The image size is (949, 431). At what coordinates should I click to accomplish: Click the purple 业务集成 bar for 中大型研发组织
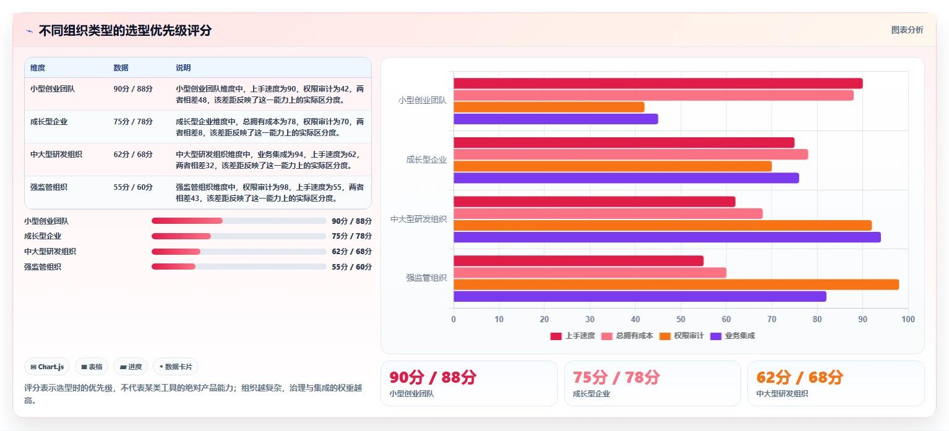(x=667, y=237)
